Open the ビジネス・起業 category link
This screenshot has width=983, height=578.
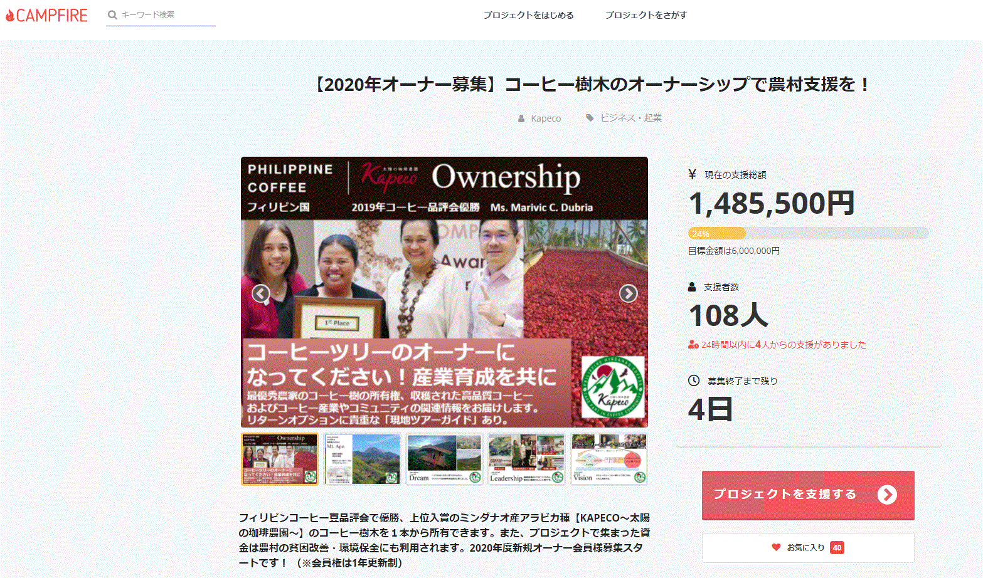[x=630, y=117]
